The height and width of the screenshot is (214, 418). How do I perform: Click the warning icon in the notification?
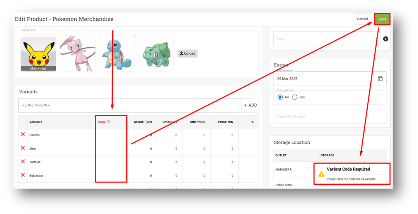321,174
